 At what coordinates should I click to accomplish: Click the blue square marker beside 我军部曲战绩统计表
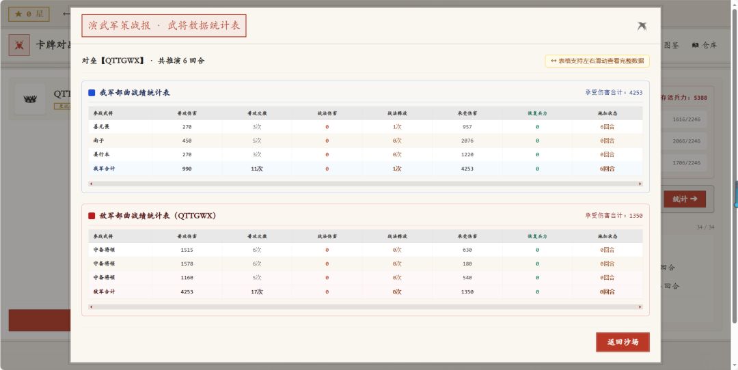click(92, 93)
